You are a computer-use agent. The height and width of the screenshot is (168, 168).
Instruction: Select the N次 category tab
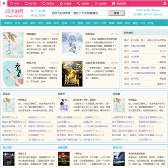point(143,23)
